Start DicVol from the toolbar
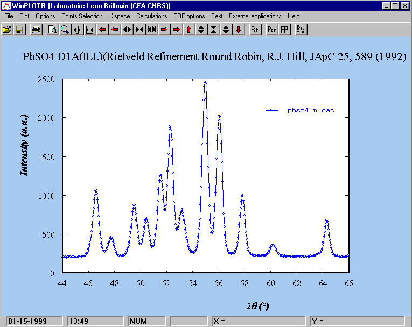 pos(301,29)
